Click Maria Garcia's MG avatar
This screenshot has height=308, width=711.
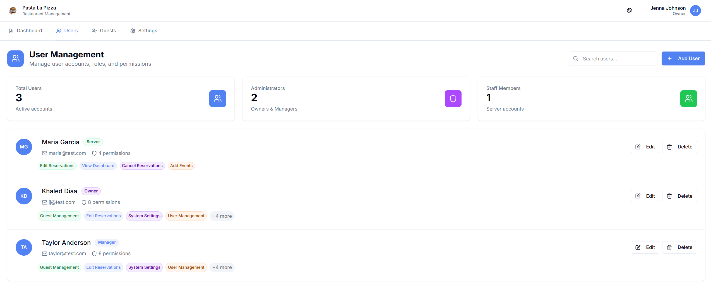24,147
